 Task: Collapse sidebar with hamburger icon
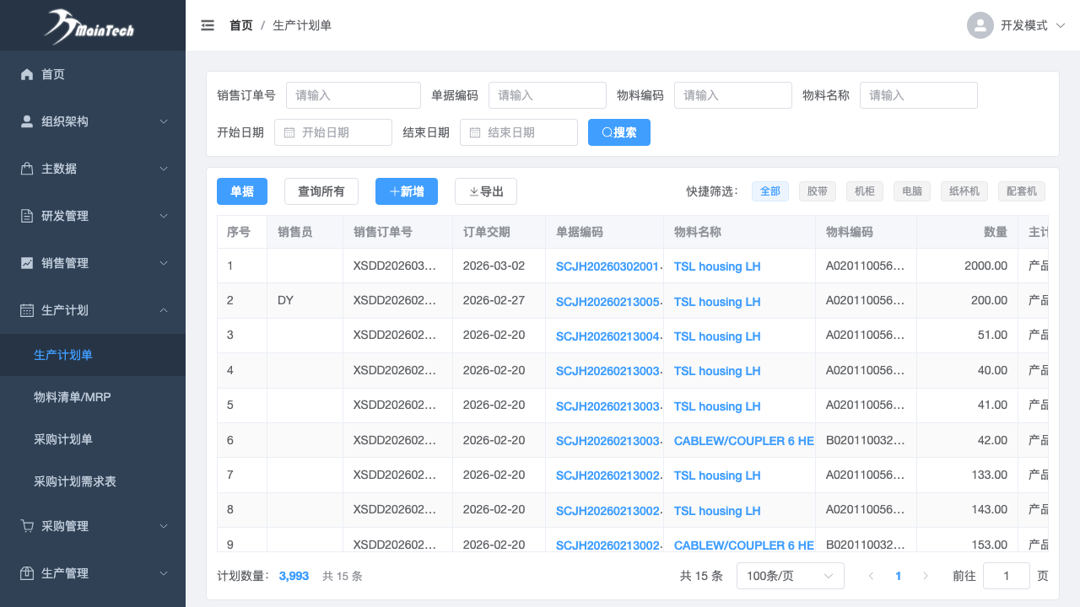[x=208, y=25]
